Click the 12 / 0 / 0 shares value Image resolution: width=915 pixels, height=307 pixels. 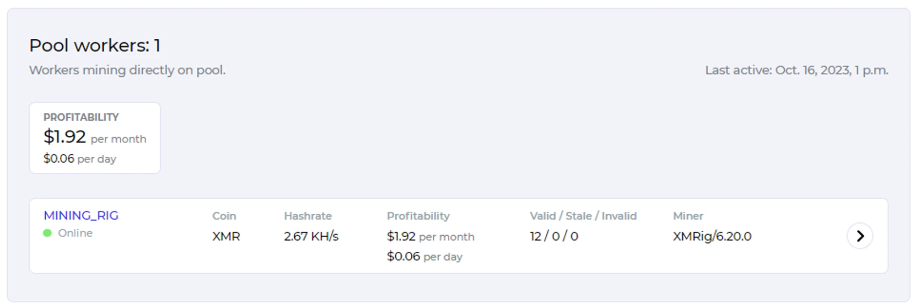[x=554, y=236]
